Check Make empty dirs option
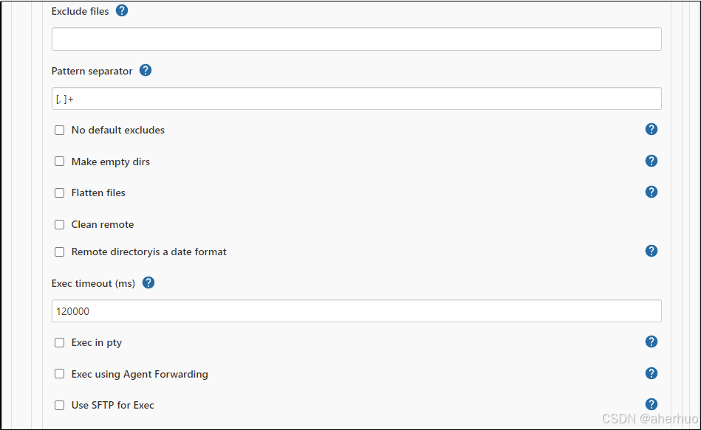 click(x=59, y=162)
